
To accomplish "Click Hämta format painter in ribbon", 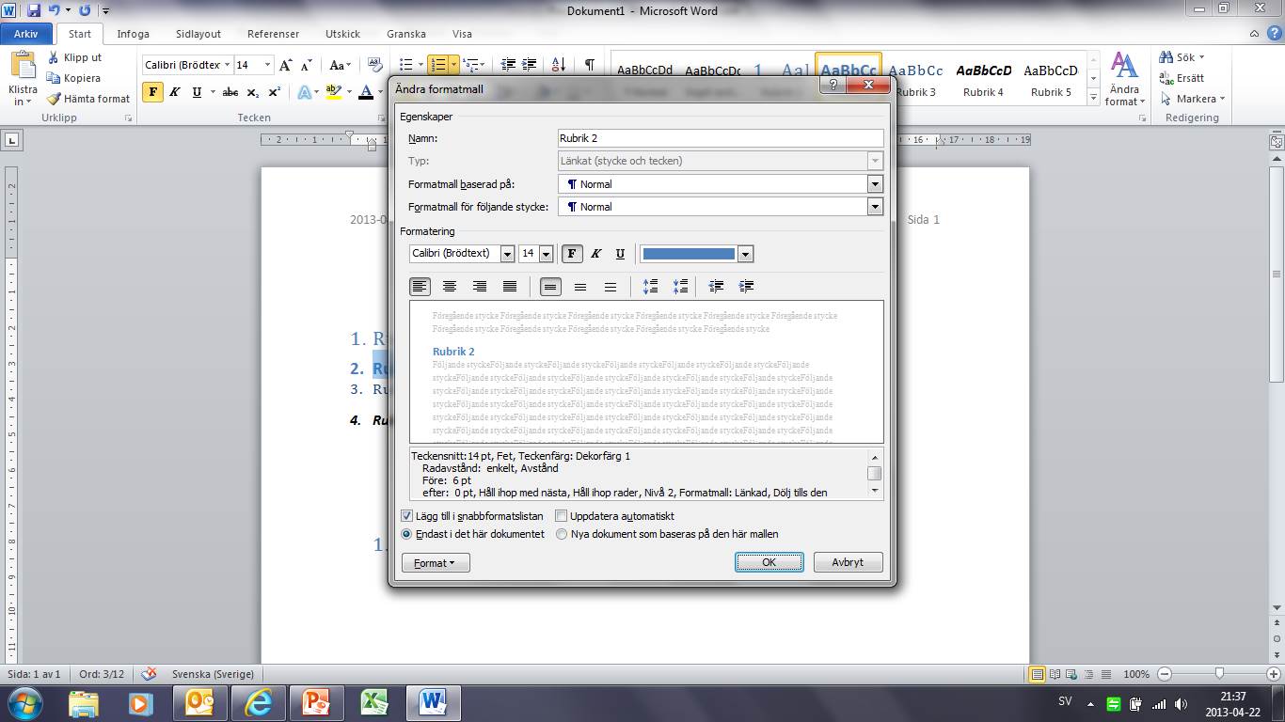I will [x=88, y=99].
